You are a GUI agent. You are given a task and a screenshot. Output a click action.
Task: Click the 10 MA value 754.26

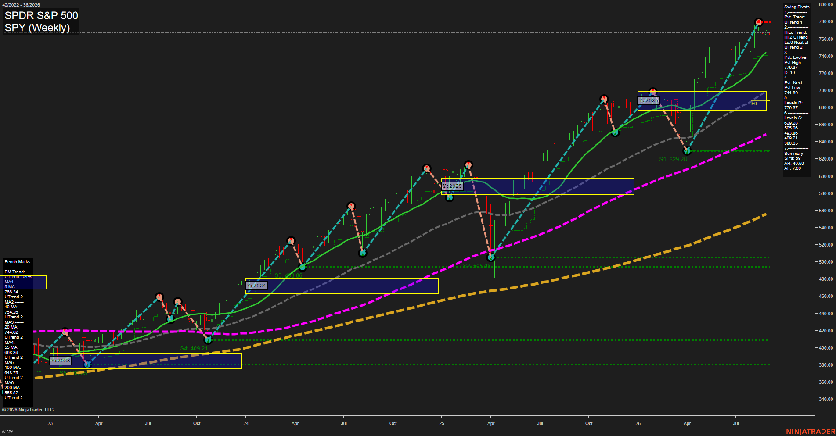tap(11, 312)
